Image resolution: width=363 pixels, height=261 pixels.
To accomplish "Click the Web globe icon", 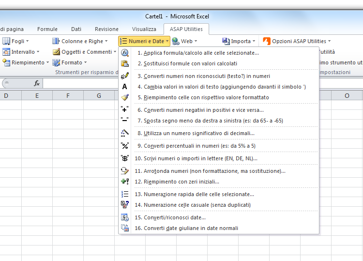I will click(x=176, y=41).
